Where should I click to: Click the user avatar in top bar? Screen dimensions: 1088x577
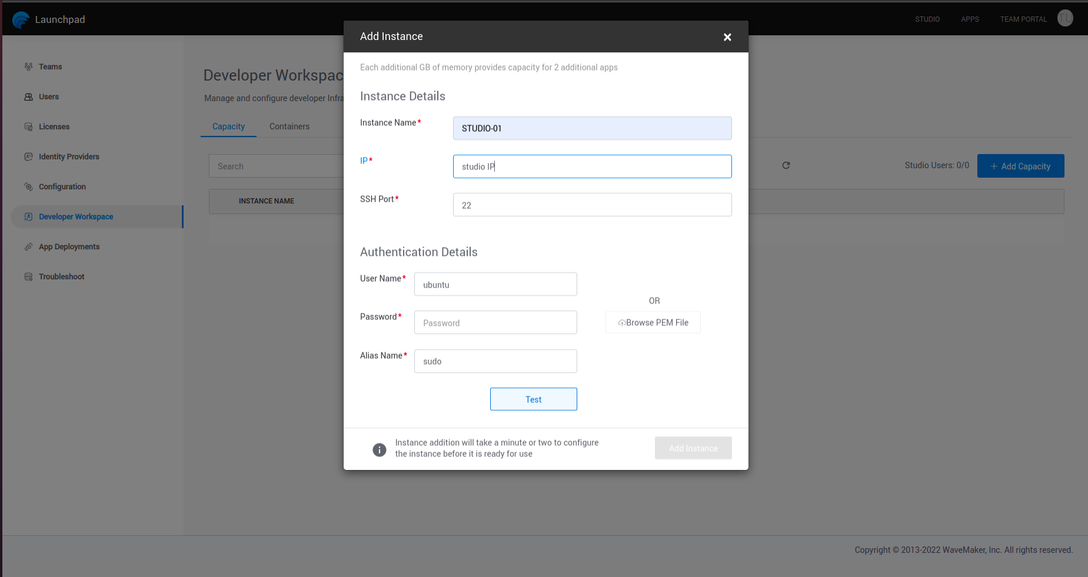tap(1064, 18)
